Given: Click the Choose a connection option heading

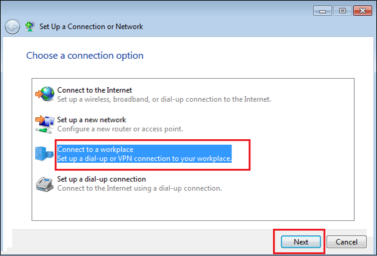Looking at the screenshot, I should (85, 56).
